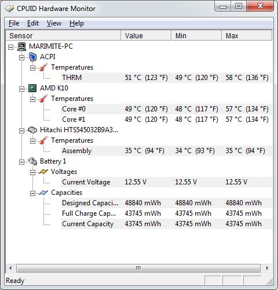This screenshot has width=278, height=290.
Task: Open the View menu
Action: click(x=54, y=23)
